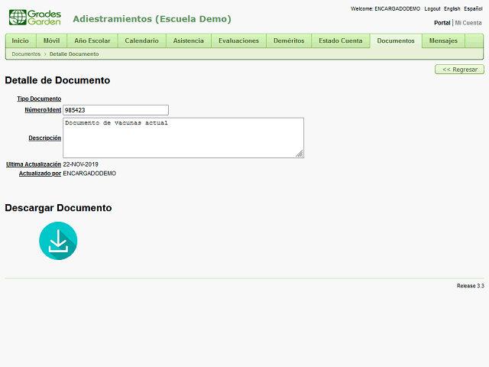Switch language to English
This screenshot has width=489, height=367.
pyautogui.click(x=452, y=8)
